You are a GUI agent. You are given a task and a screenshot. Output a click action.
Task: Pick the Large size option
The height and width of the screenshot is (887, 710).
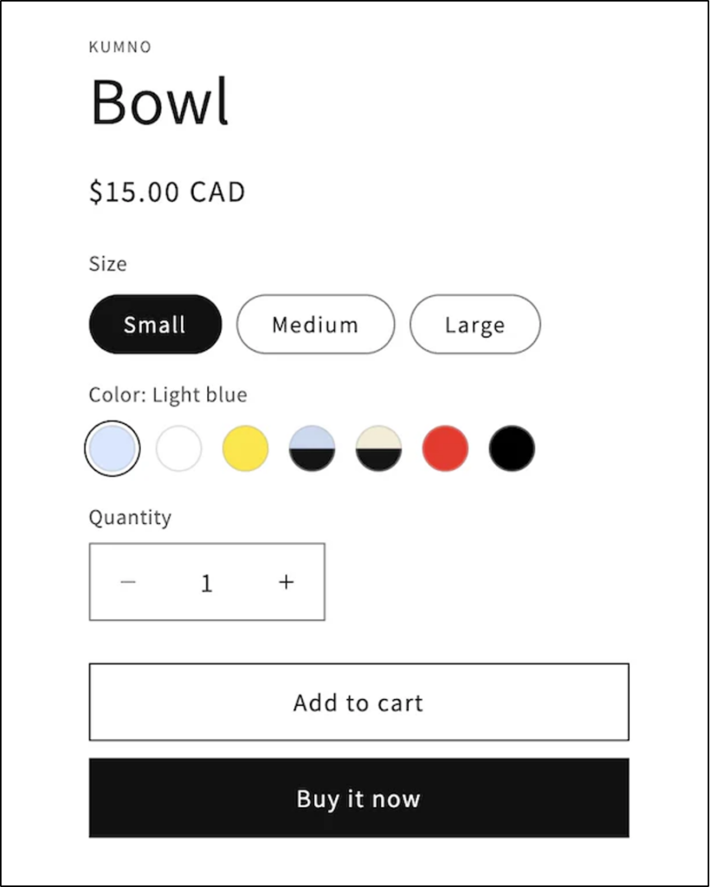click(x=474, y=325)
